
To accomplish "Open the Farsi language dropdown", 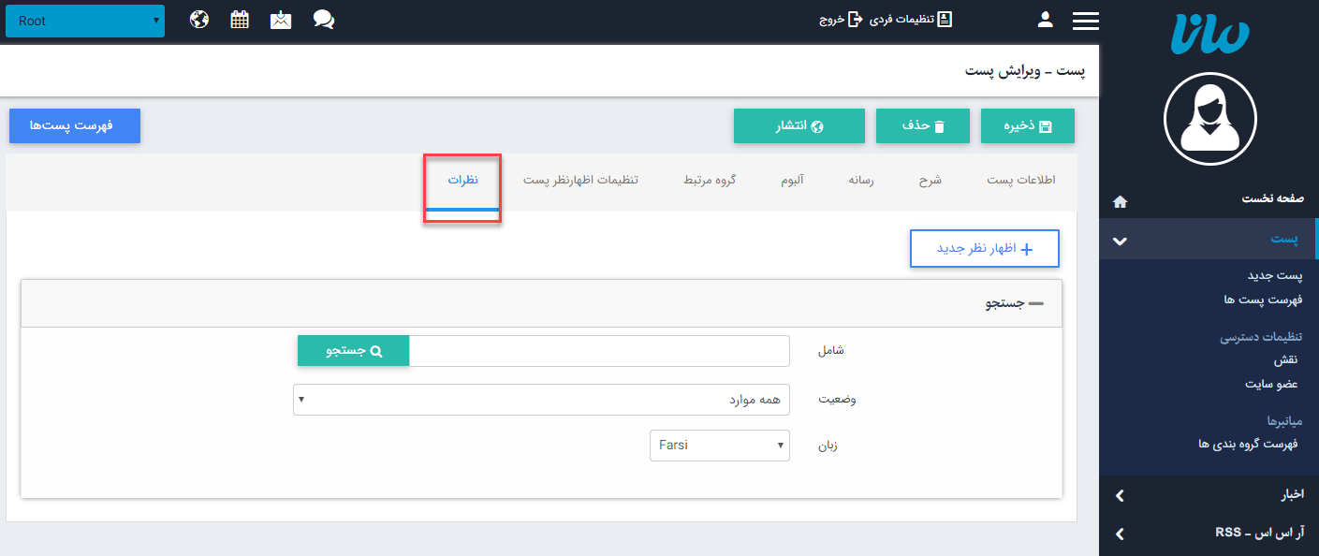I will pos(719,446).
